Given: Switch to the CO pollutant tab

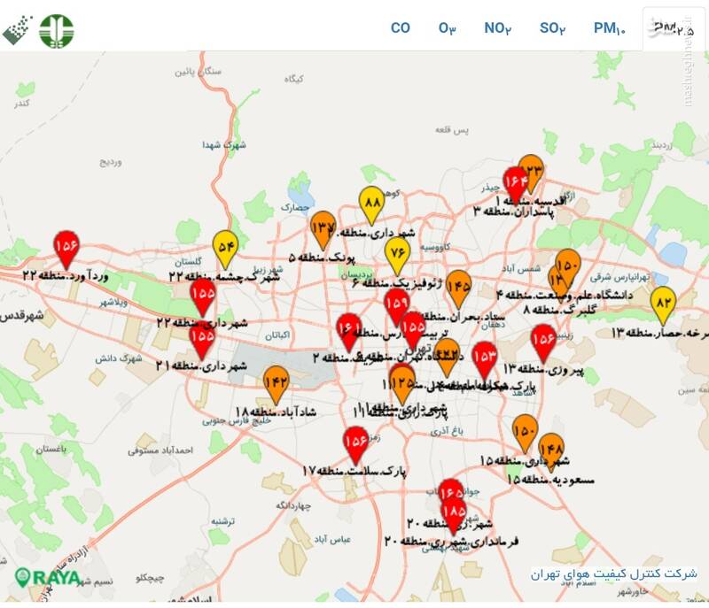Looking at the screenshot, I should 401,28.
